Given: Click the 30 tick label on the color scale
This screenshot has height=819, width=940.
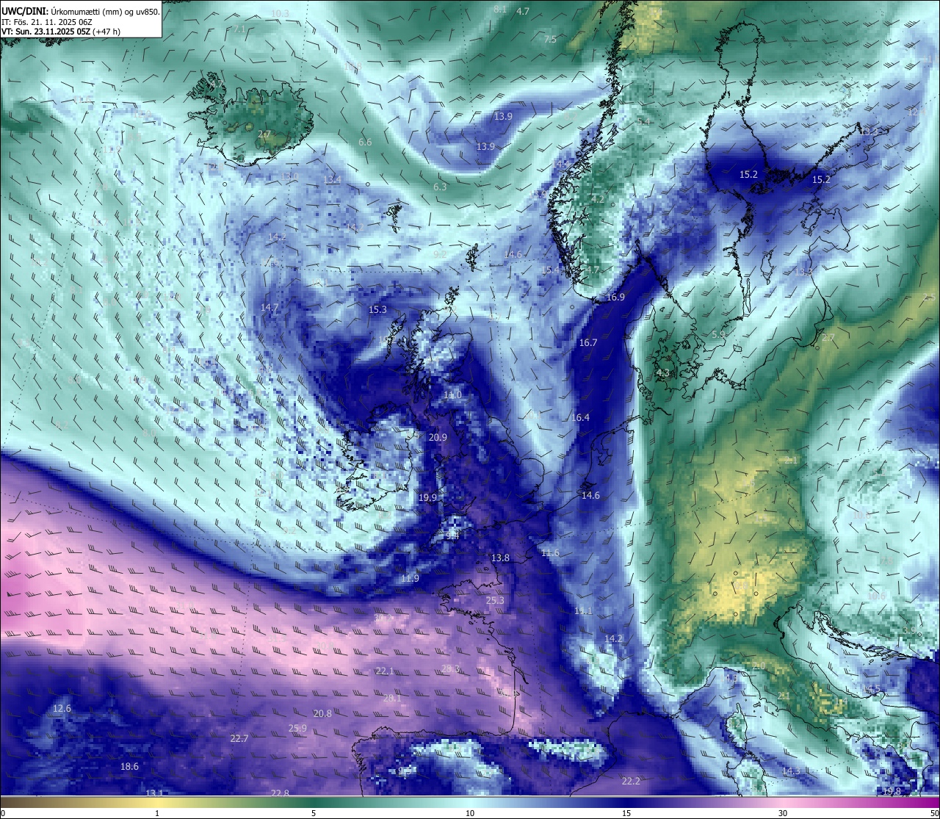Looking at the screenshot, I should 783,813.
